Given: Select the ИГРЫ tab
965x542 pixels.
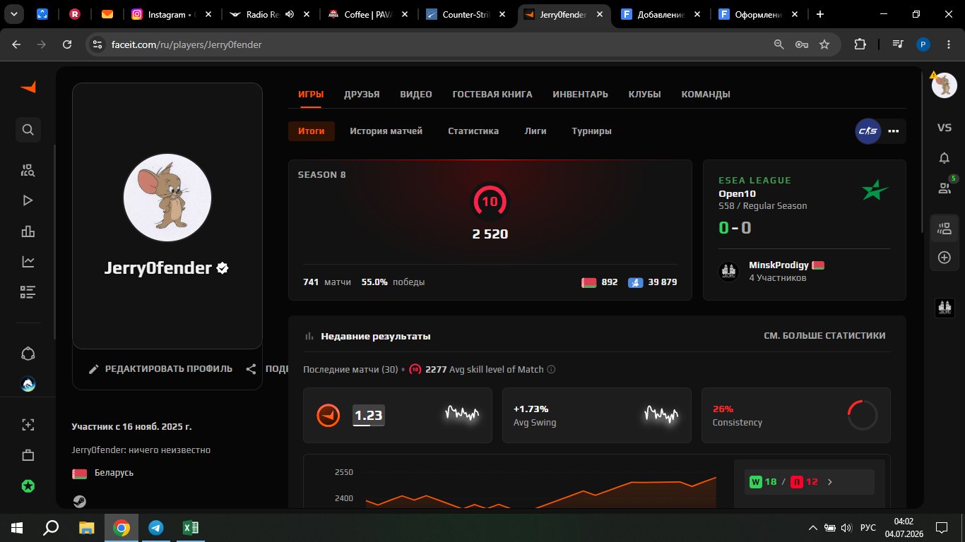Looking at the screenshot, I should 311,95.
